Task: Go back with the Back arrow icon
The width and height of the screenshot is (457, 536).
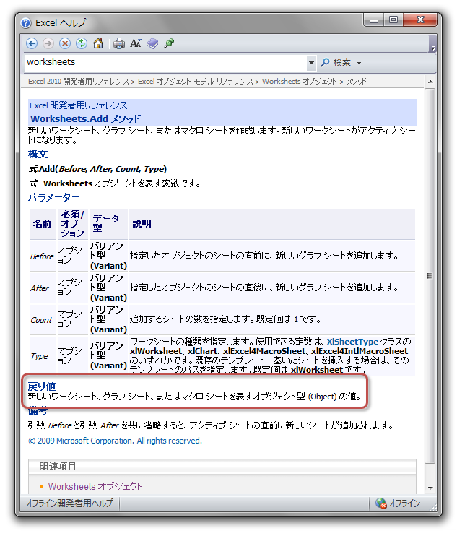Action: 32,43
